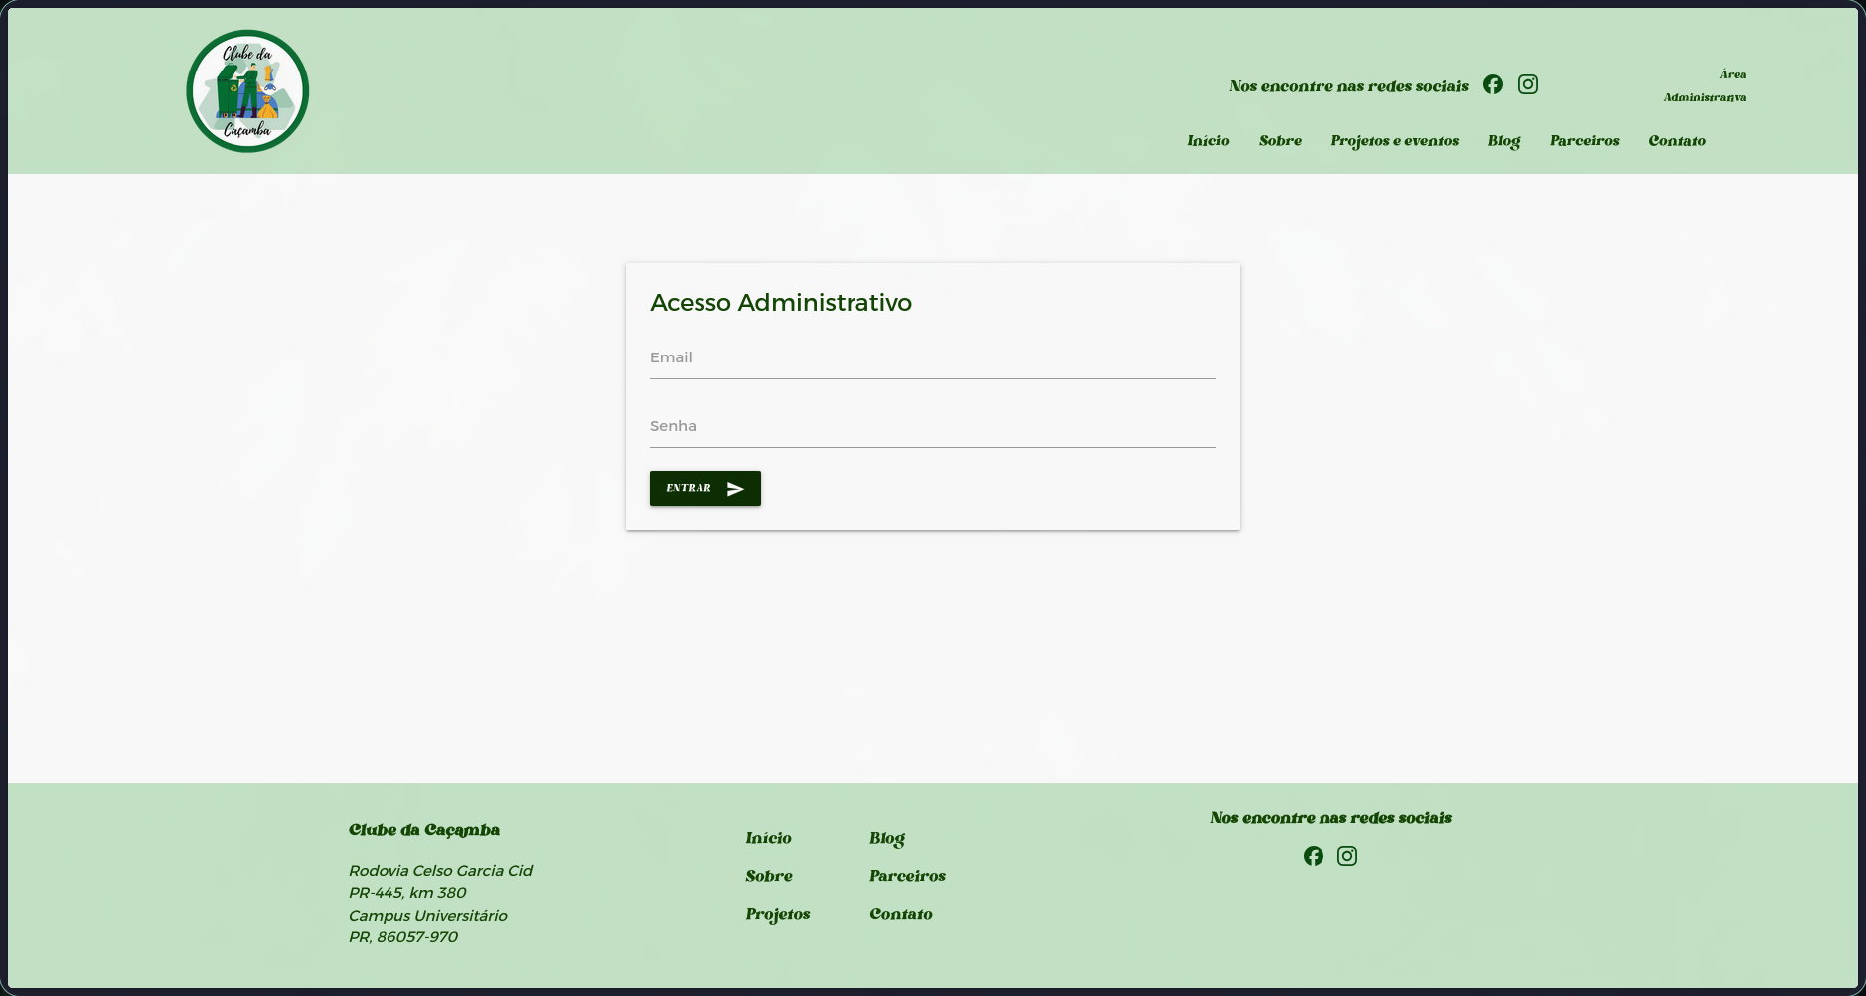1866x996 pixels.
Task: Open the Facebook page from the header
Action: [x=1493, y=84]
